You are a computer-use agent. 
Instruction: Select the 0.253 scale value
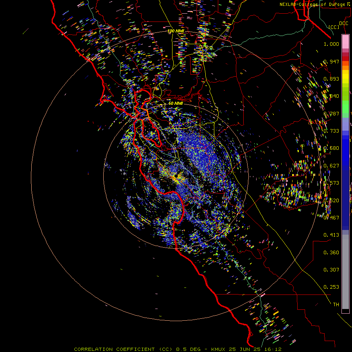click(x=331, y=287)
